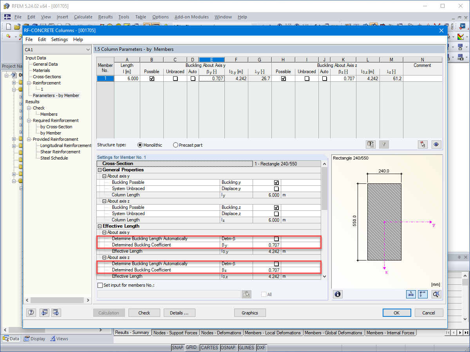Select the Precast part radio button
The image size is (470, 352).
(175, 145)
